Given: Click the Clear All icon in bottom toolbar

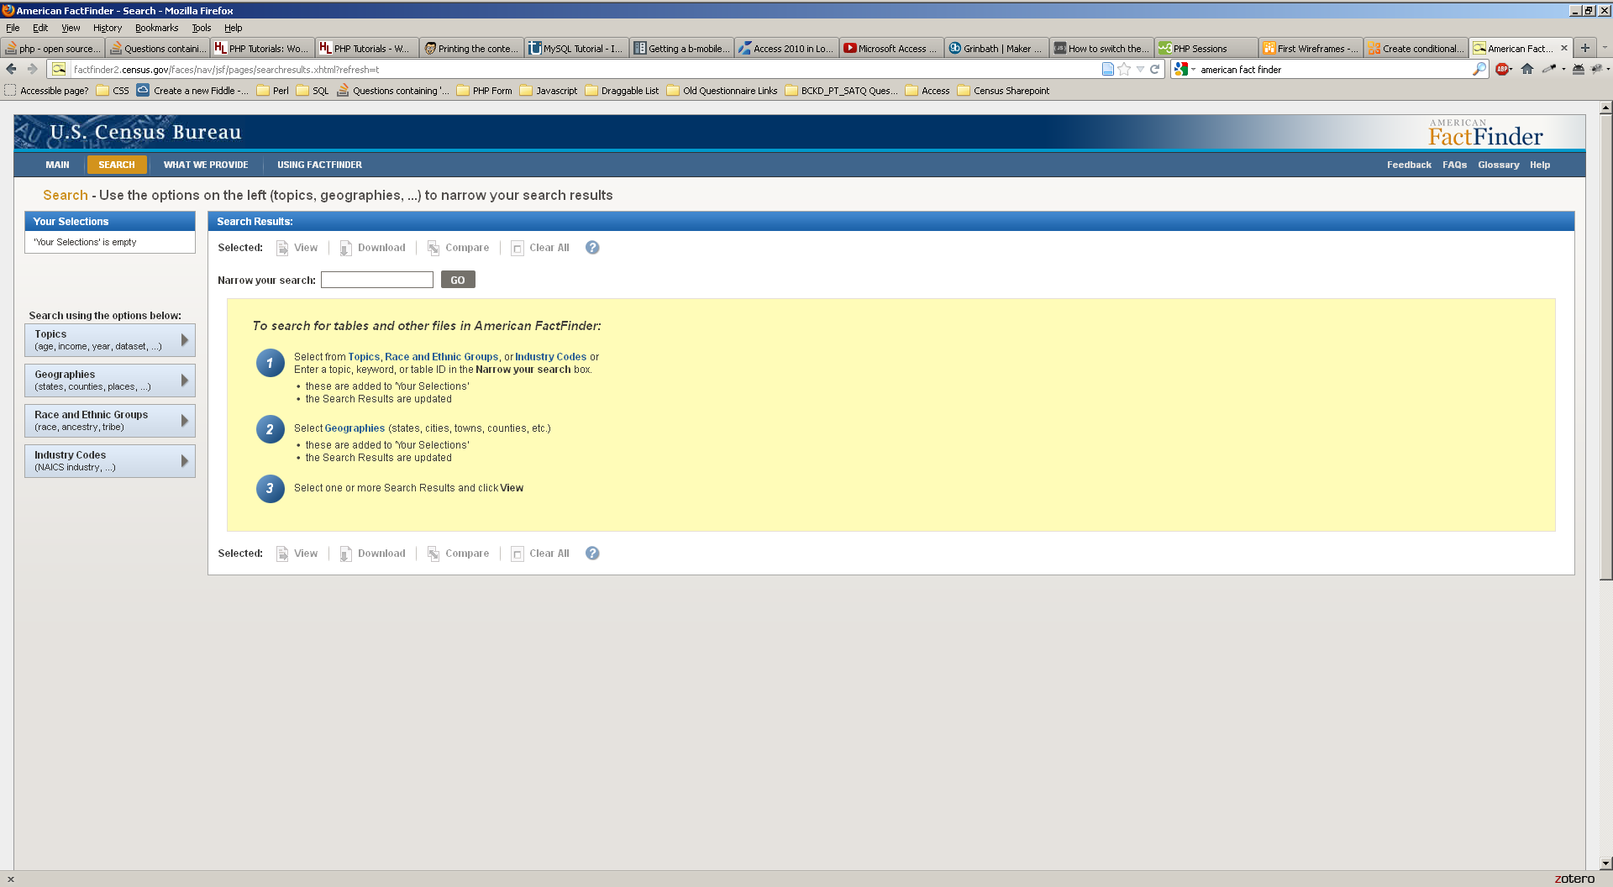Looking at the screenshot, I should pyautogui.click(x=518, y=554).
